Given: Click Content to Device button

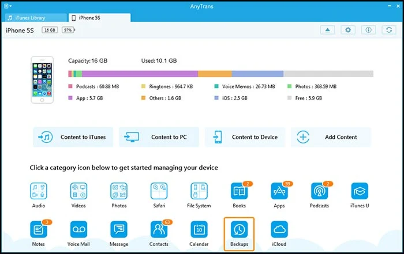Looking at the screenshot, I should 245,137.
